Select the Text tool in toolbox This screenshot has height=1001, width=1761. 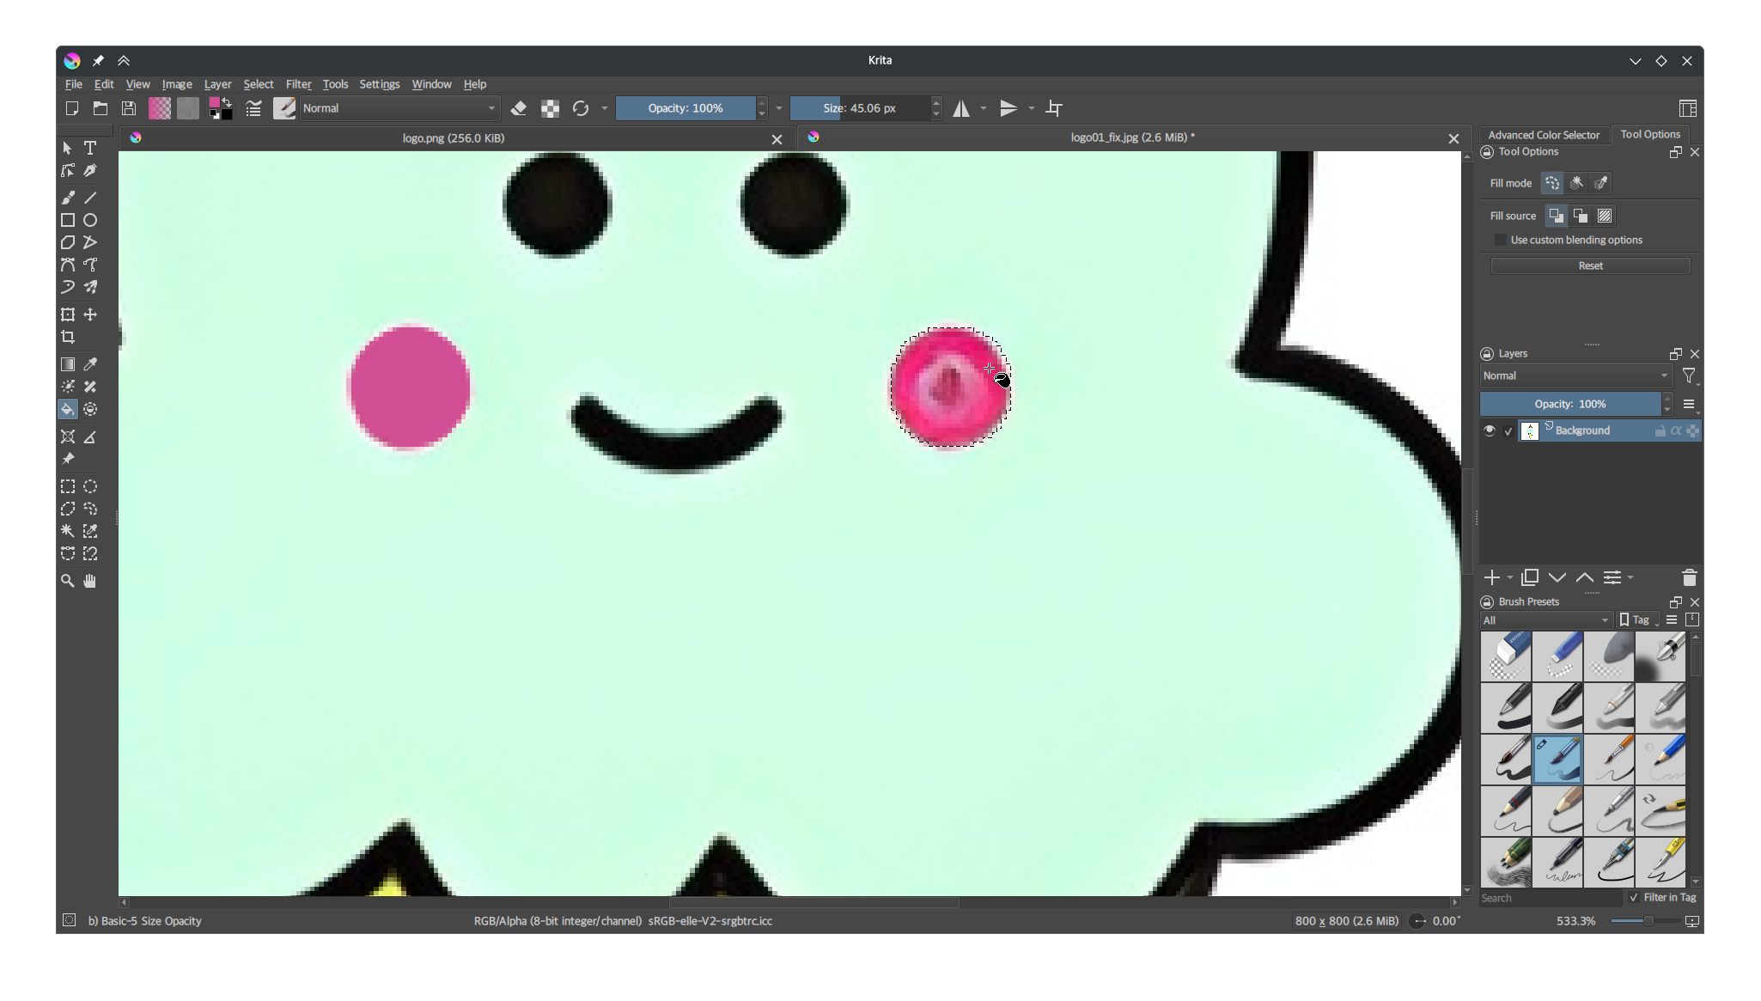coord(90,148)
